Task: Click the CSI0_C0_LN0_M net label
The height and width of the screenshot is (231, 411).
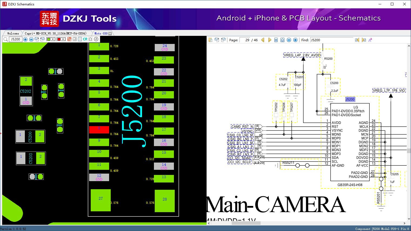Action: (240, 135)
